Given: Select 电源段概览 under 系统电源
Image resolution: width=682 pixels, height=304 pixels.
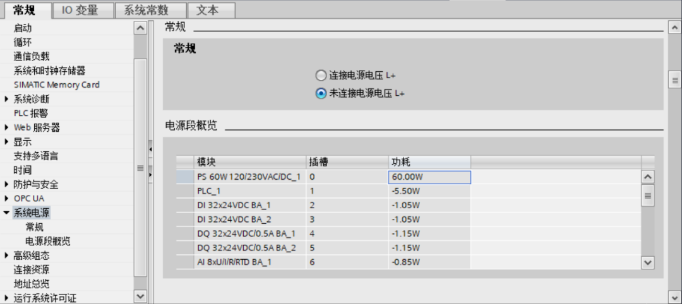Looking at the screenshot, I should 48,242.
